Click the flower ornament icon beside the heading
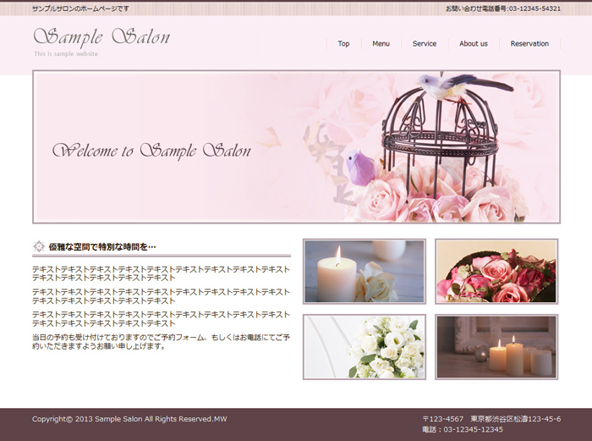This screenshot has height=441, width=592. coord(38,246)
